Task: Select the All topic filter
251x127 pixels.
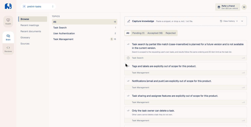Action: coord(85,22)
